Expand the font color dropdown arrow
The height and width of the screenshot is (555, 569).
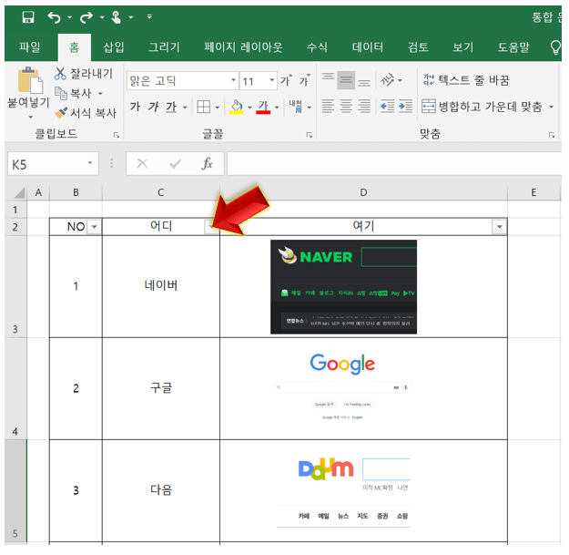click(277, 108)
